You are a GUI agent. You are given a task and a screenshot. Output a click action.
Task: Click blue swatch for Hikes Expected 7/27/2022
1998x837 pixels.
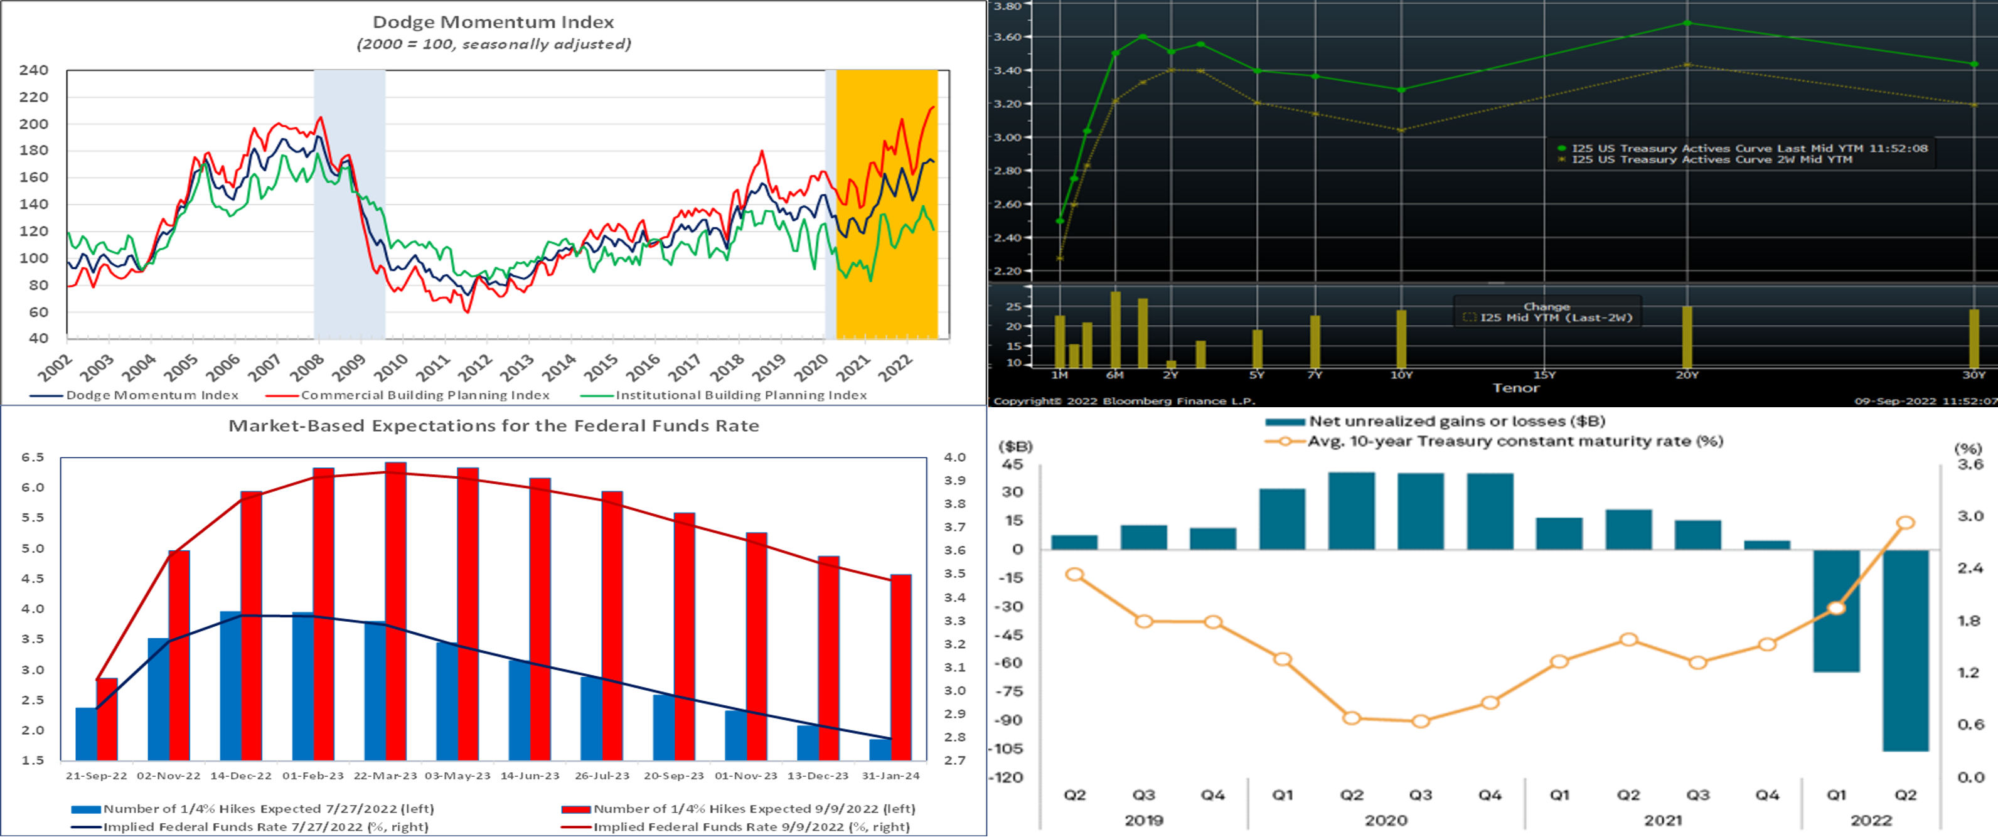click(x=85, y=808)
